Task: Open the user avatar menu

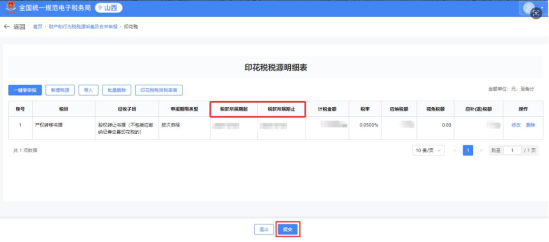Action: [529, 8]
